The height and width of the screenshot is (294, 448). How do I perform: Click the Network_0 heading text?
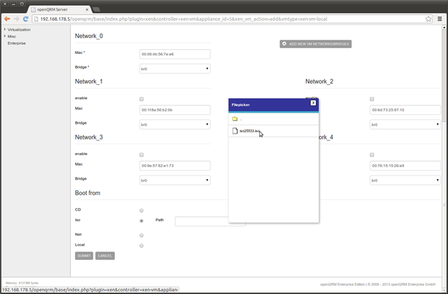tap(89, 36)
